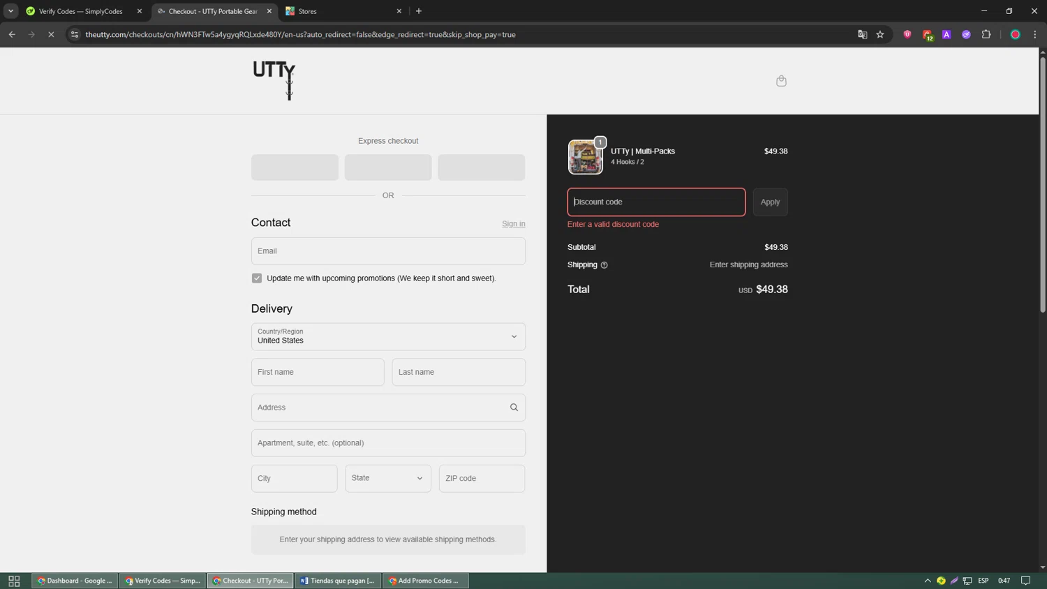Focus the Last name field
The width and height of the screenshot is (1047, 589).
point(459,372)
